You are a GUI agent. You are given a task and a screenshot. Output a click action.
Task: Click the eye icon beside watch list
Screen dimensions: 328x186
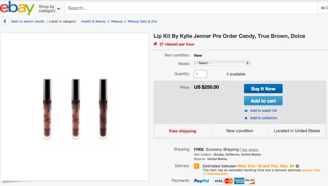(246, 111)
